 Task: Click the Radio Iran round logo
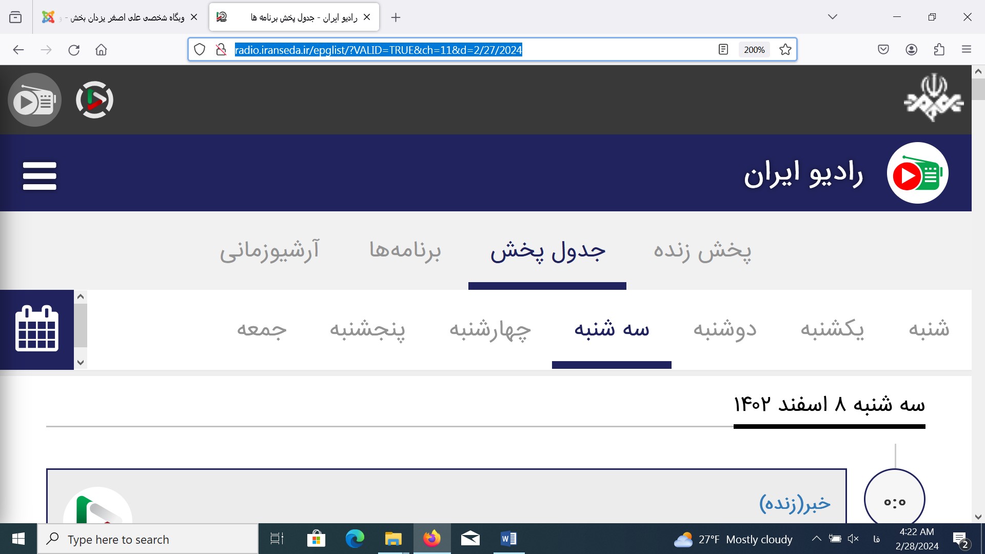pyautogui.click(x=917, y=173)
